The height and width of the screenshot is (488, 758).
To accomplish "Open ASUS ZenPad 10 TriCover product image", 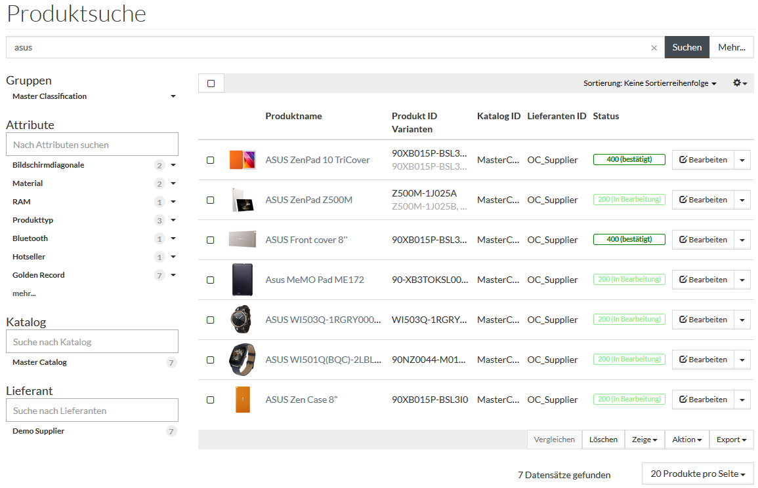I will 242,160.
